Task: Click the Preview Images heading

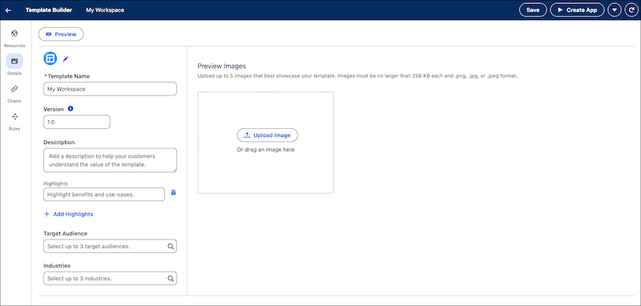Action: [222, 66]
